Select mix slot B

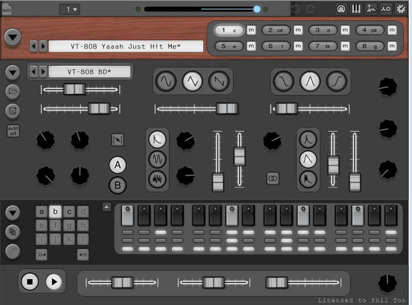pyautogui.click(x=118, y=185)
